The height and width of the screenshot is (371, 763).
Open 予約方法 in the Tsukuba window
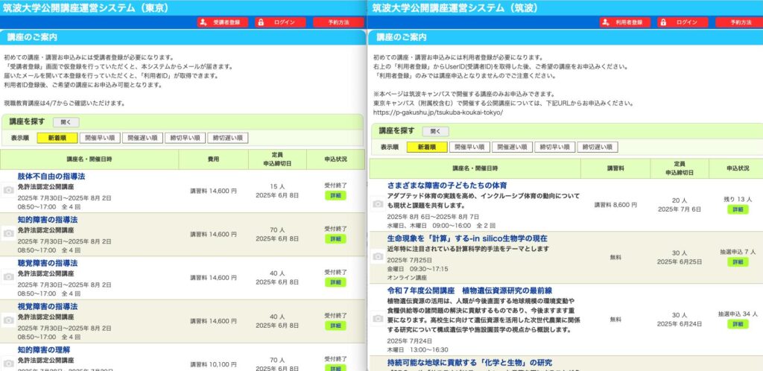741,22
